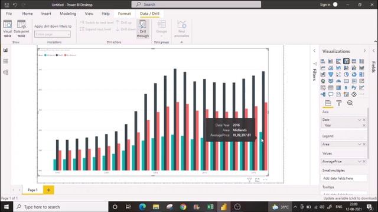The image size is (378, 212).
Task: Select the R script visual
Action: (x=346, y=88)
